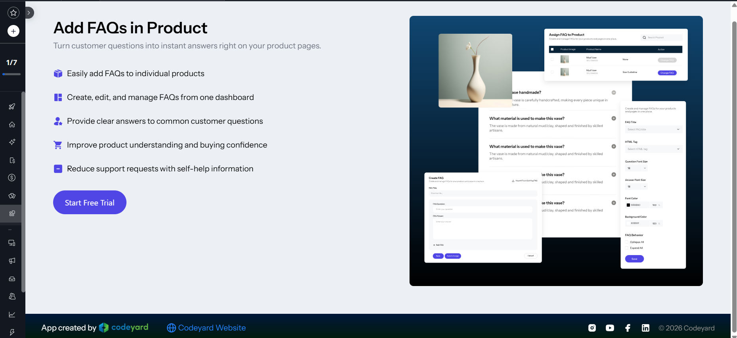The width and height of the screenshot is (737, 338).
Task: Open the rocket icon in the sidebar
Action: [12, 106]
